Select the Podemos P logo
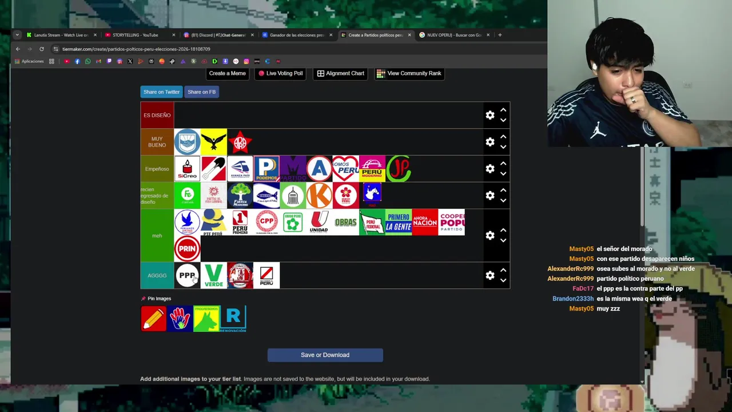Image resolution: width=732 pixels, height=412 pixels. click(266, 169)
